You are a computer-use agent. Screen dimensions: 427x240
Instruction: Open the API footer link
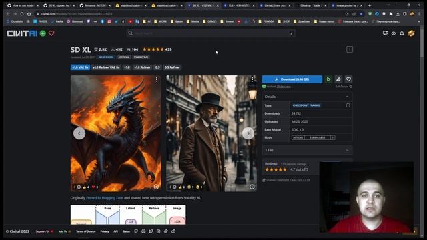pos(115,231)
